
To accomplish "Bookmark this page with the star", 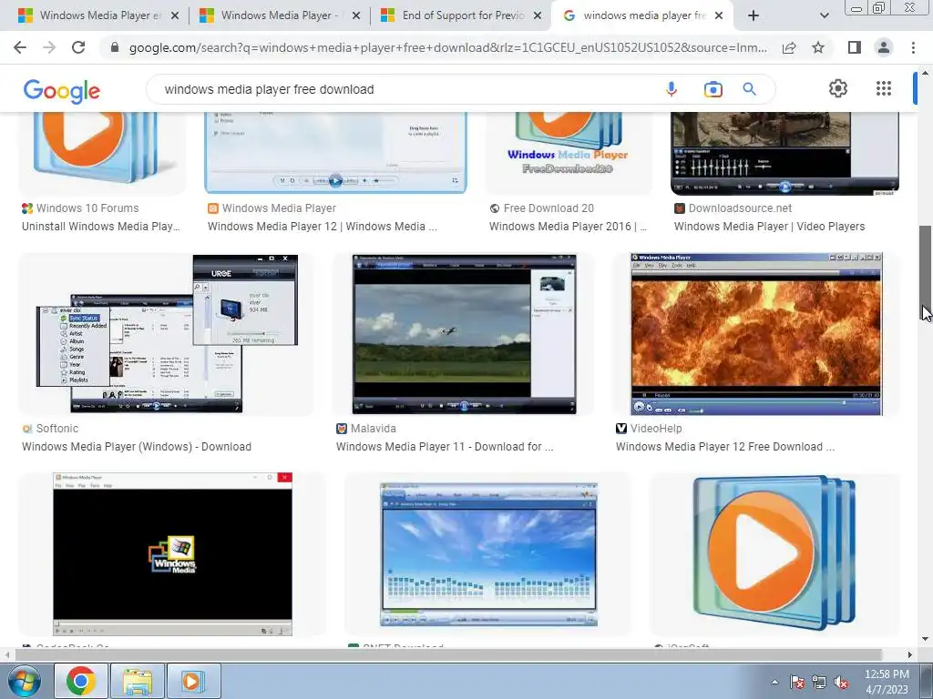I will tap(818, 47).
